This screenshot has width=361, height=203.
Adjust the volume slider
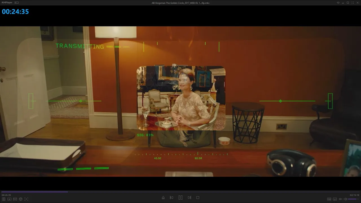coord(354,199)
